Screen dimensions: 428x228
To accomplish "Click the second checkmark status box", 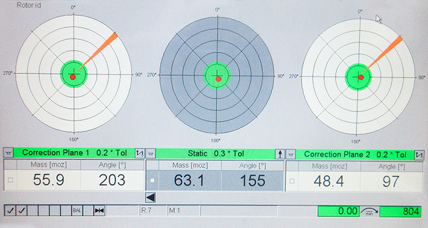I will [x=21, y=210].
